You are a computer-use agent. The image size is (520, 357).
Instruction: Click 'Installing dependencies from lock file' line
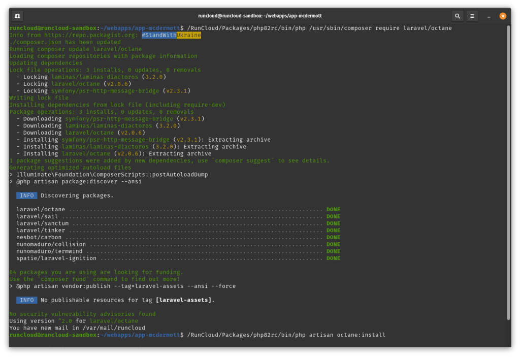pos(117,105)
